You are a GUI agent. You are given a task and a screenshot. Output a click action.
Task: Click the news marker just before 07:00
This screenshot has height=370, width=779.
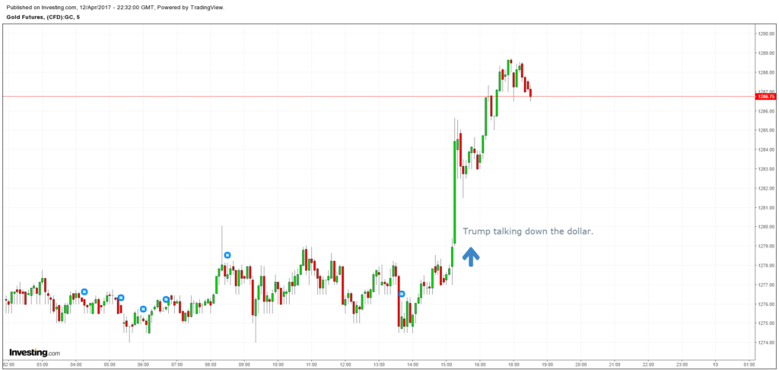tap(166, 299)
